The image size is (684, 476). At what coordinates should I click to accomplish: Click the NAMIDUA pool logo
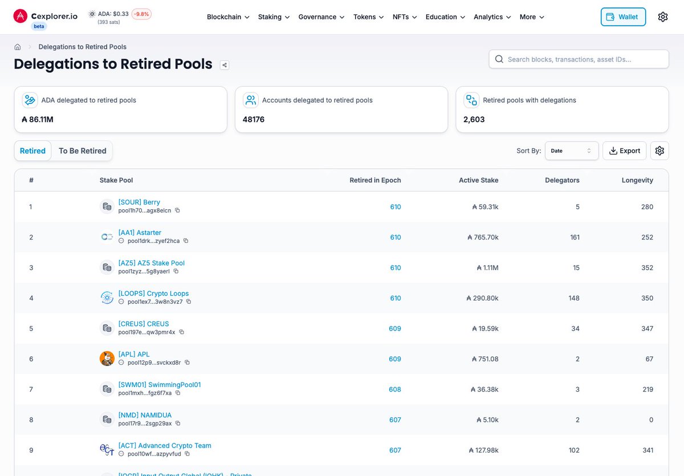(x=107, y=420)
